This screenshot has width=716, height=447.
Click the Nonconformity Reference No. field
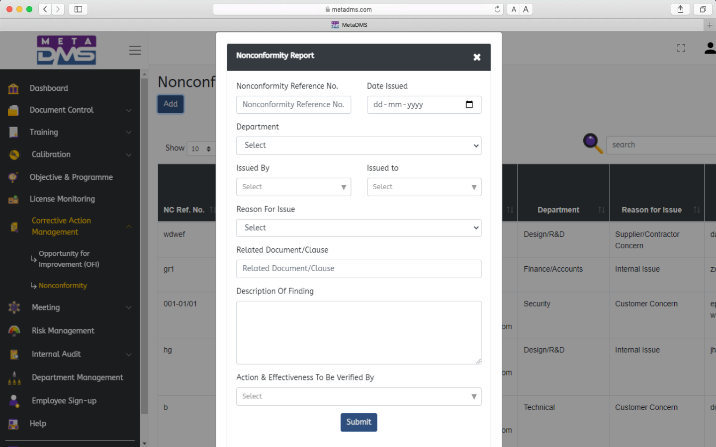tap(293, 105)
